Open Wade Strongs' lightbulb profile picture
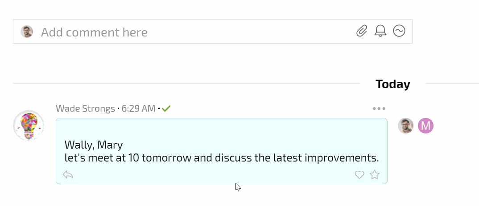Image resolution: width=479 pixels, height=206 pixels. (x=29, y=125)
